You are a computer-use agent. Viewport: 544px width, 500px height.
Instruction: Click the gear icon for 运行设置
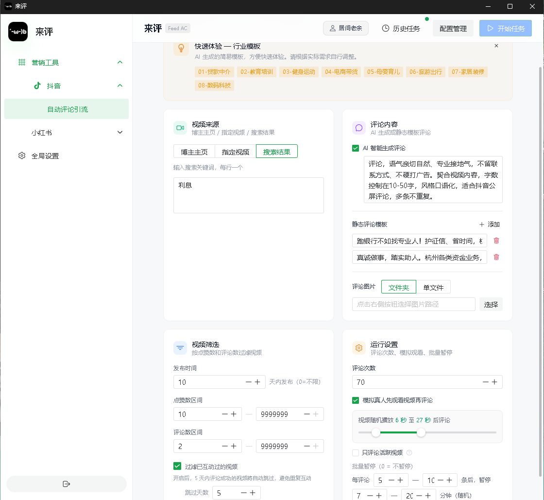359,348
